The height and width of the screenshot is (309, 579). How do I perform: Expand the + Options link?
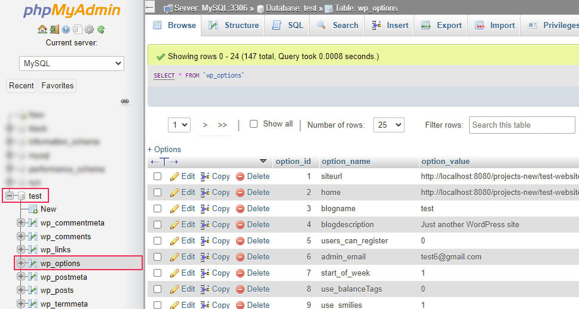tap(164, 149)
